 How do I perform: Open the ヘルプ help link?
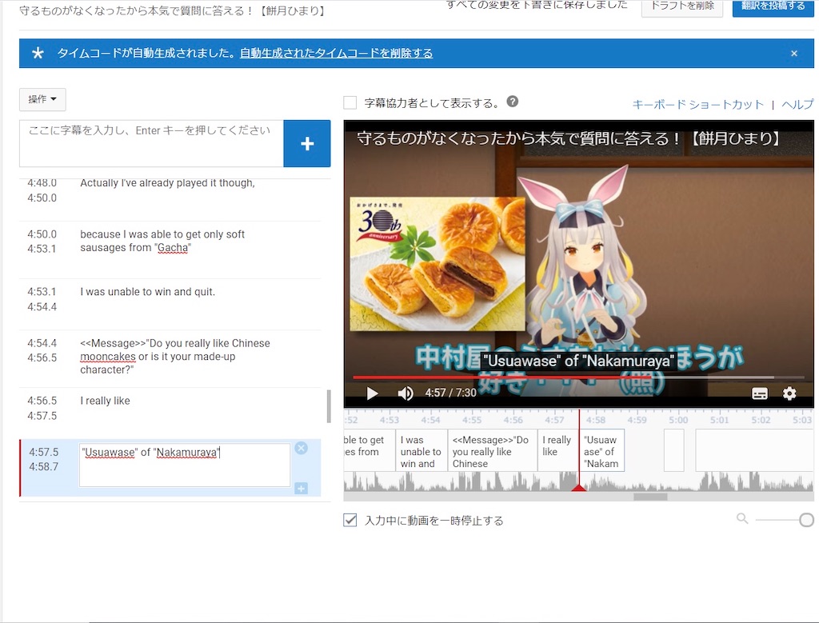click(x=797, y=105)
